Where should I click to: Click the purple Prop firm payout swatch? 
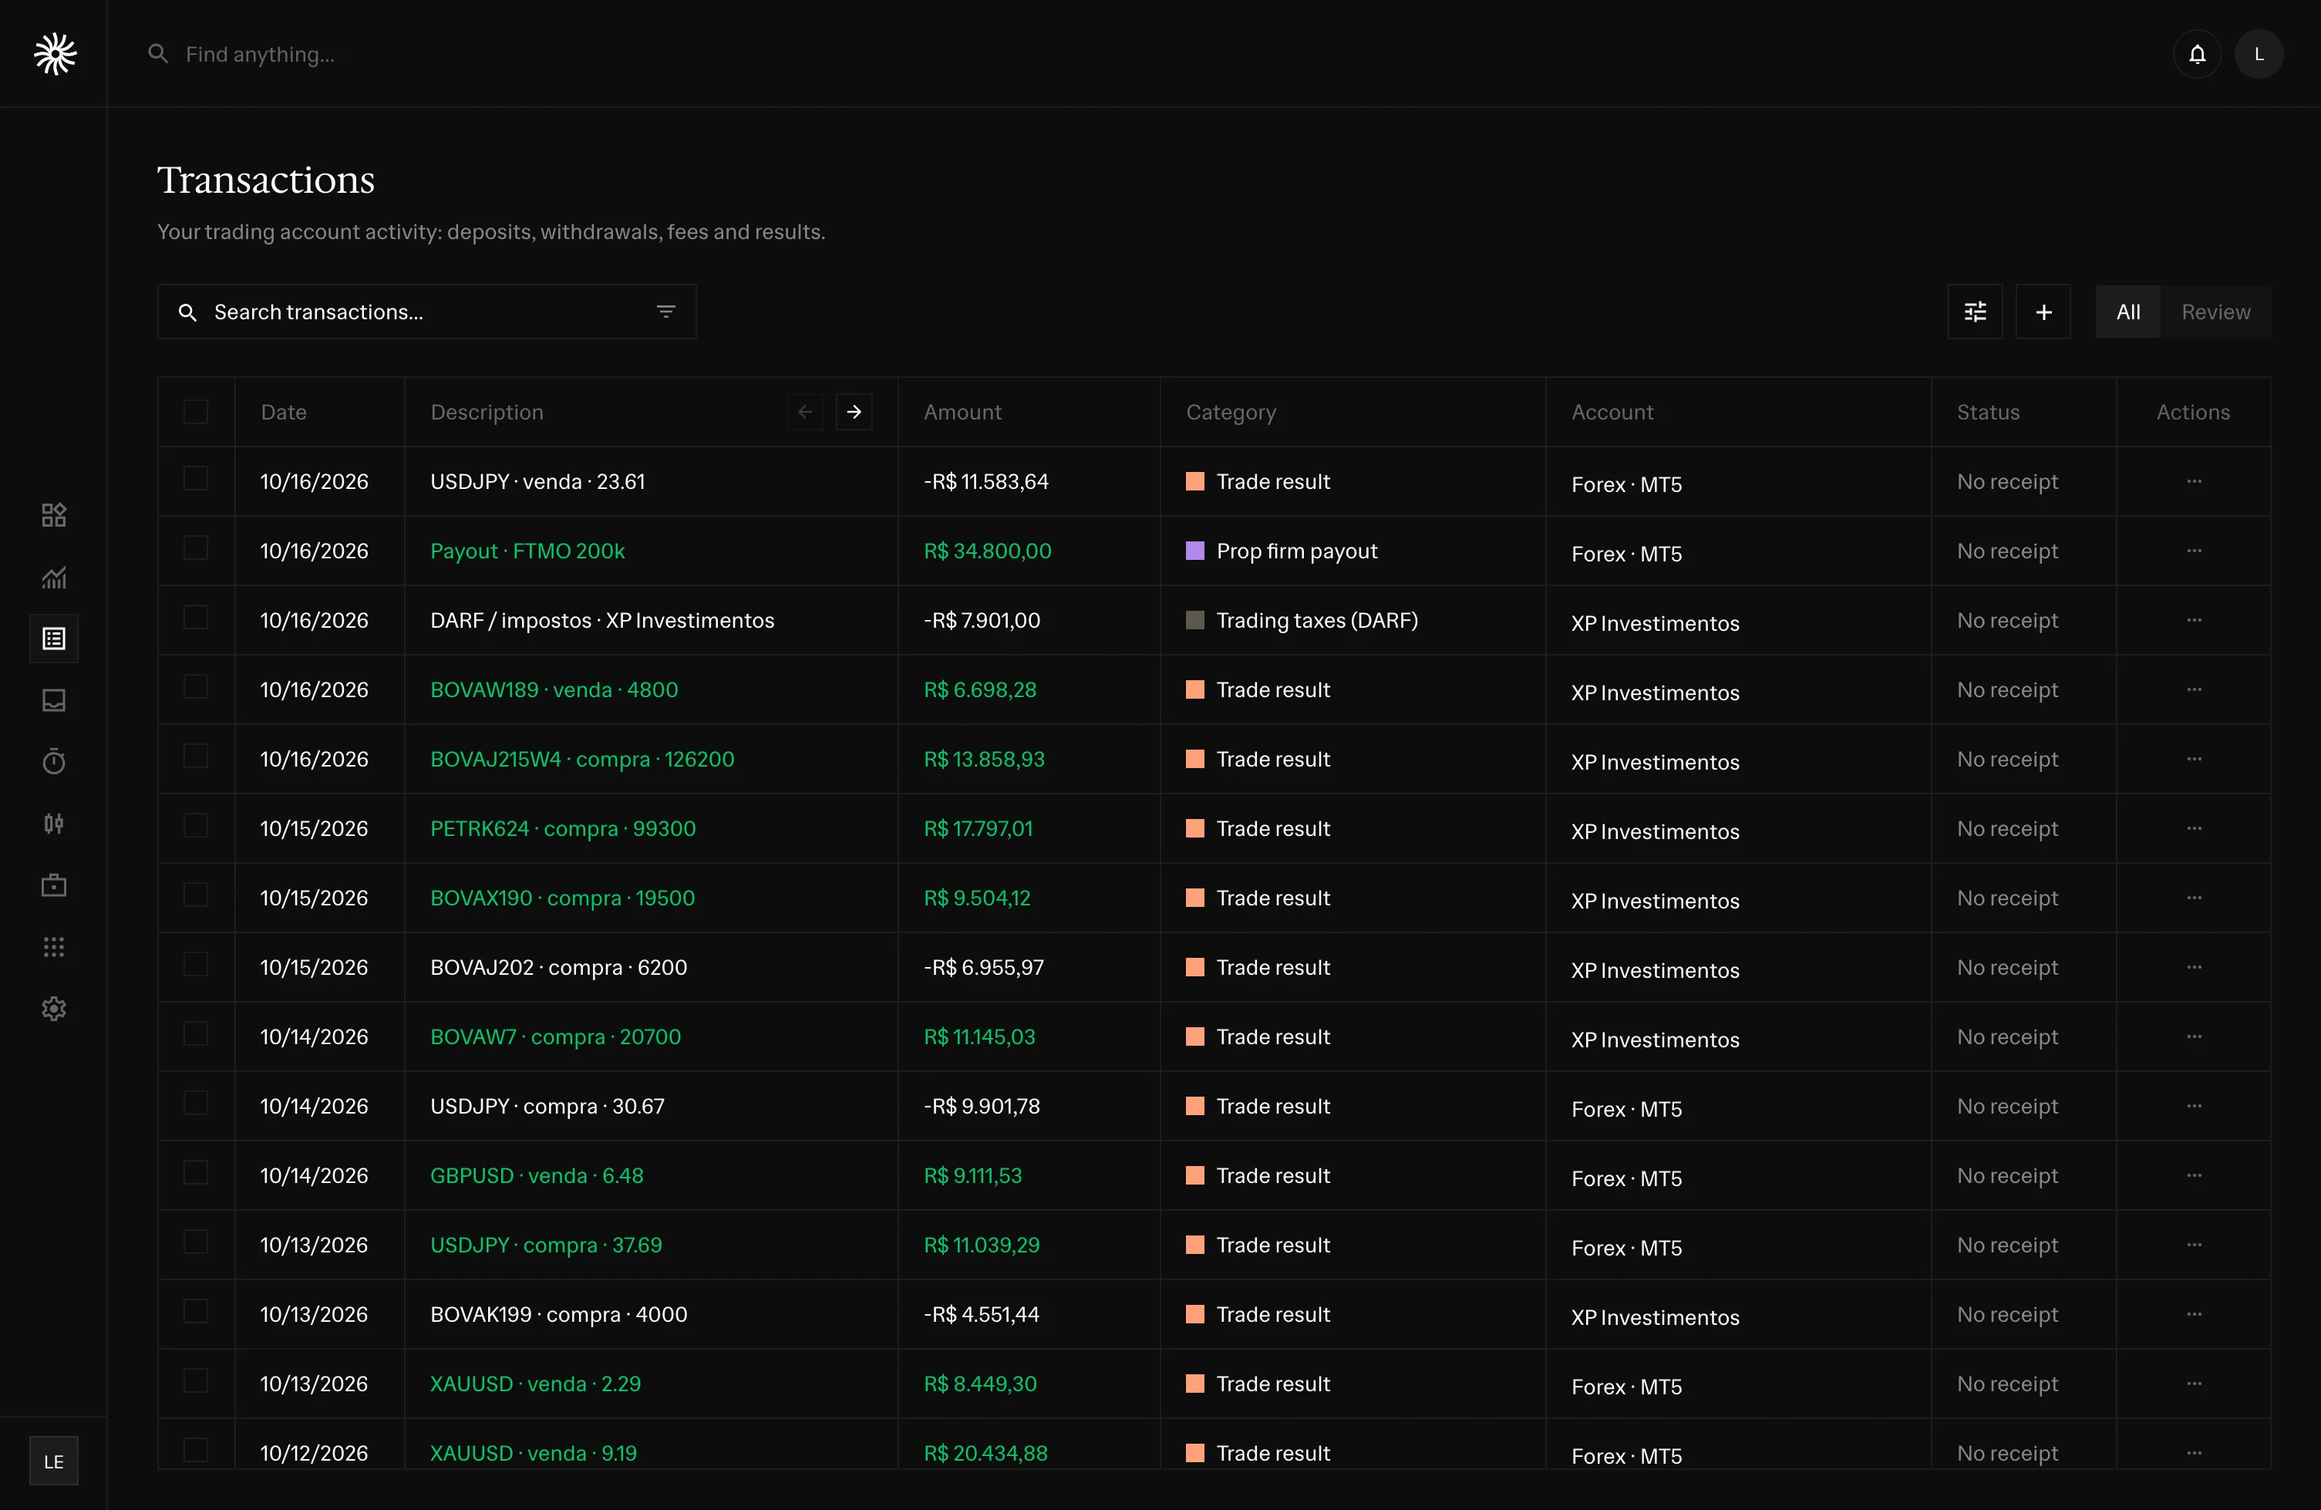[x=1194, y=551]
